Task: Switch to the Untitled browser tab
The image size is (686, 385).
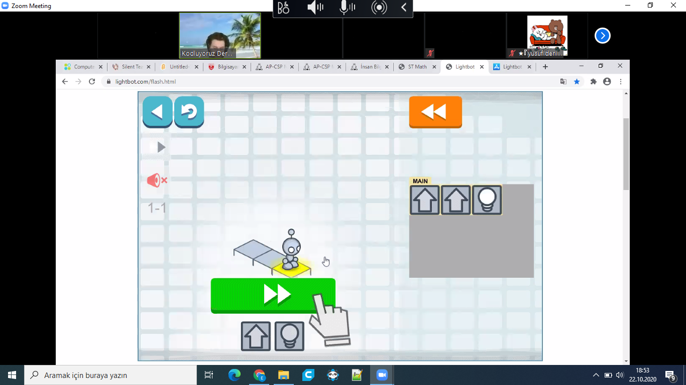Action: tap(179, 67)
